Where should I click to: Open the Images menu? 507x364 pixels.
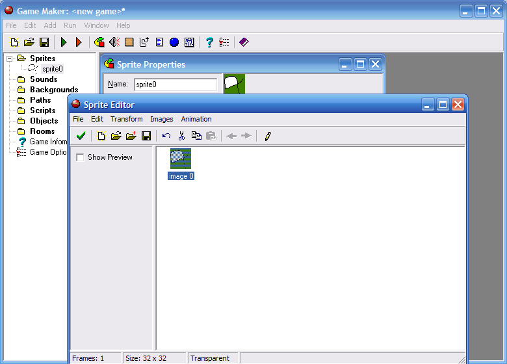[x=162, y=119]
